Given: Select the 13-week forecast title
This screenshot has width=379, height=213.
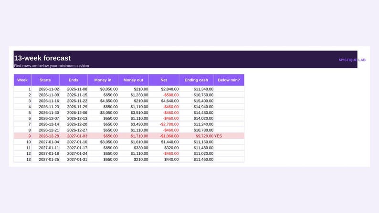Looking at the screenshot, I should (x=42, y=58).
